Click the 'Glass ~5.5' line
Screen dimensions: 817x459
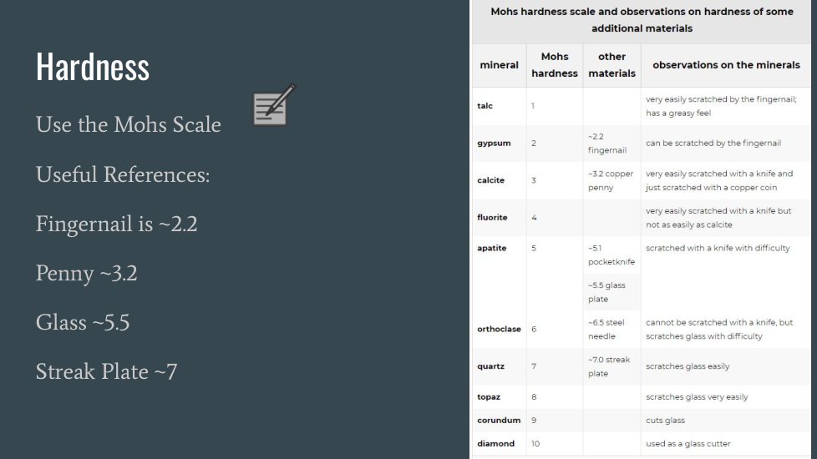click(x=83, y=323)
